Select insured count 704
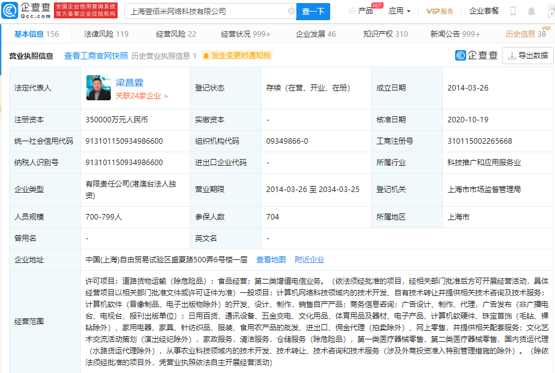Viewport: 555px width, 373px height. pos(273,217)
